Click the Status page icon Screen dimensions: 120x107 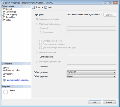tap(4, 20)
